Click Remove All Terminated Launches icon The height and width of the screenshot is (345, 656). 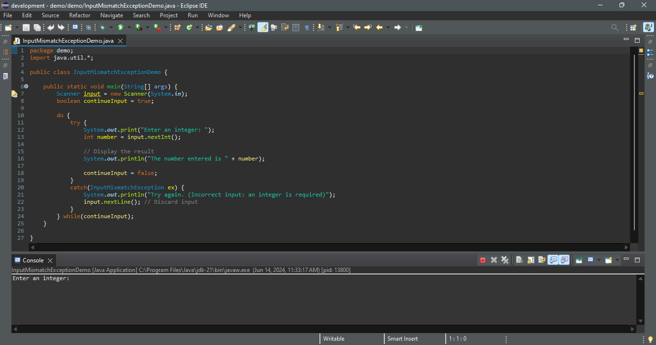[x=505, y=260]
